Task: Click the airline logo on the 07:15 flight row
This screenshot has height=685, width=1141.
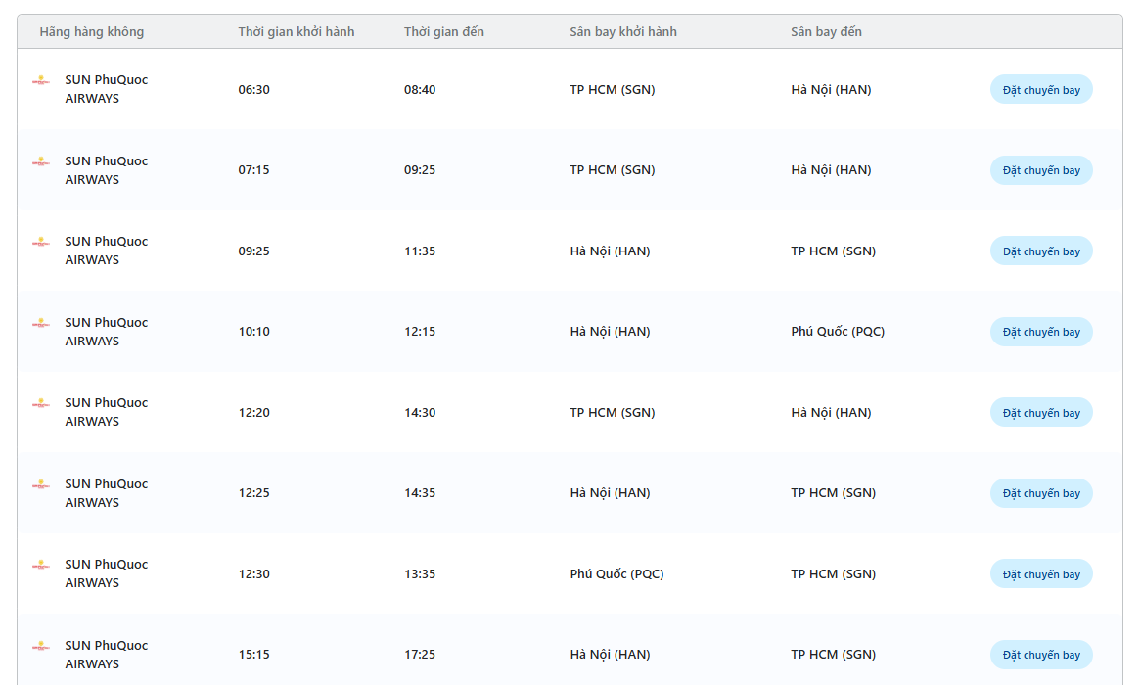Action: [x=41, y=162]
